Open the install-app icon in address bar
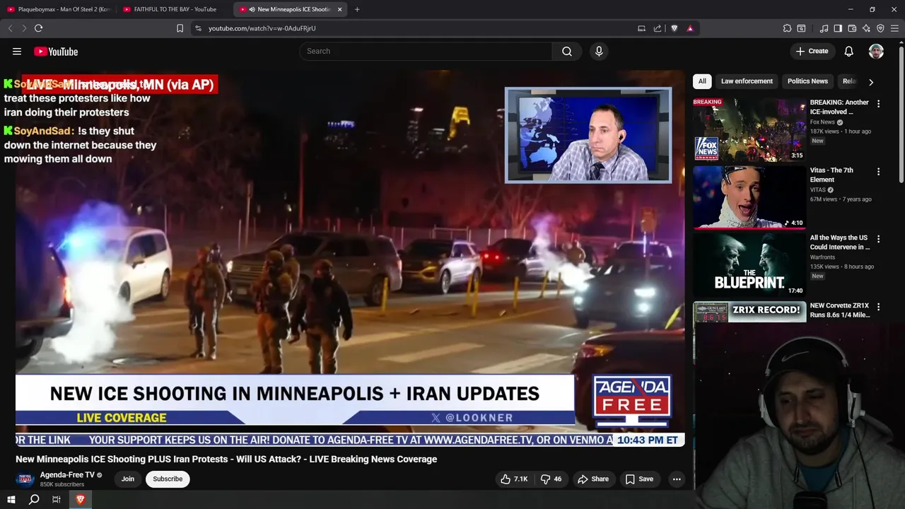Image resolution: width=905 pixels, height=509 pixels. [641, 28]
